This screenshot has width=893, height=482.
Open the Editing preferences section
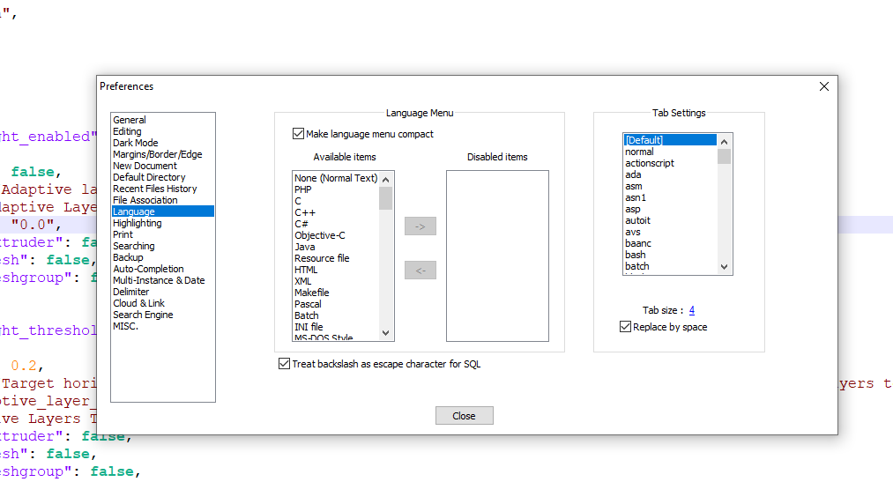(x=127, y=131)
